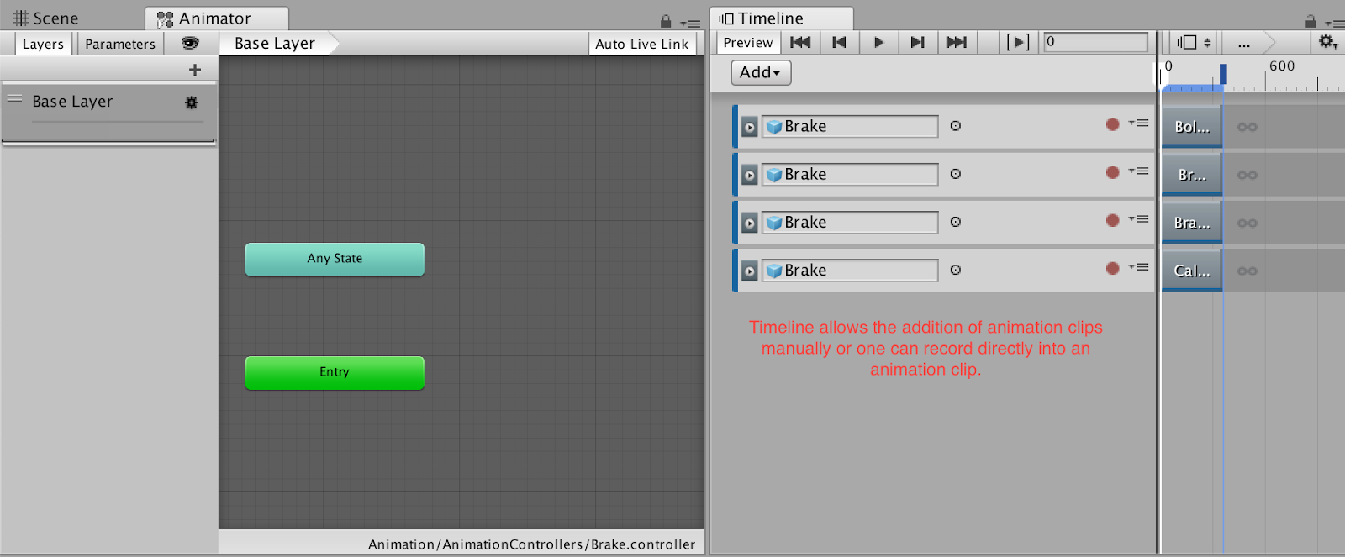The height and width of the screenshot is (557, 1345).
Task: Open the Animator panel options menu
Action: 690,24
